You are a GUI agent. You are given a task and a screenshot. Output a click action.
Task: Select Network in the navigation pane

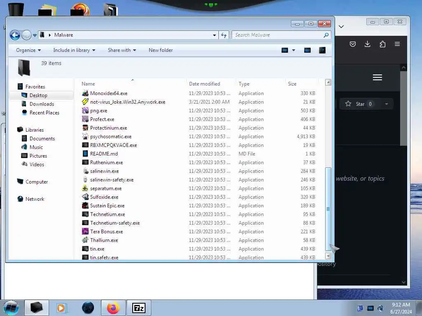35,199
